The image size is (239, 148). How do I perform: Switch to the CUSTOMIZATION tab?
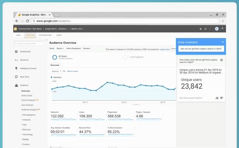[45, 35]
